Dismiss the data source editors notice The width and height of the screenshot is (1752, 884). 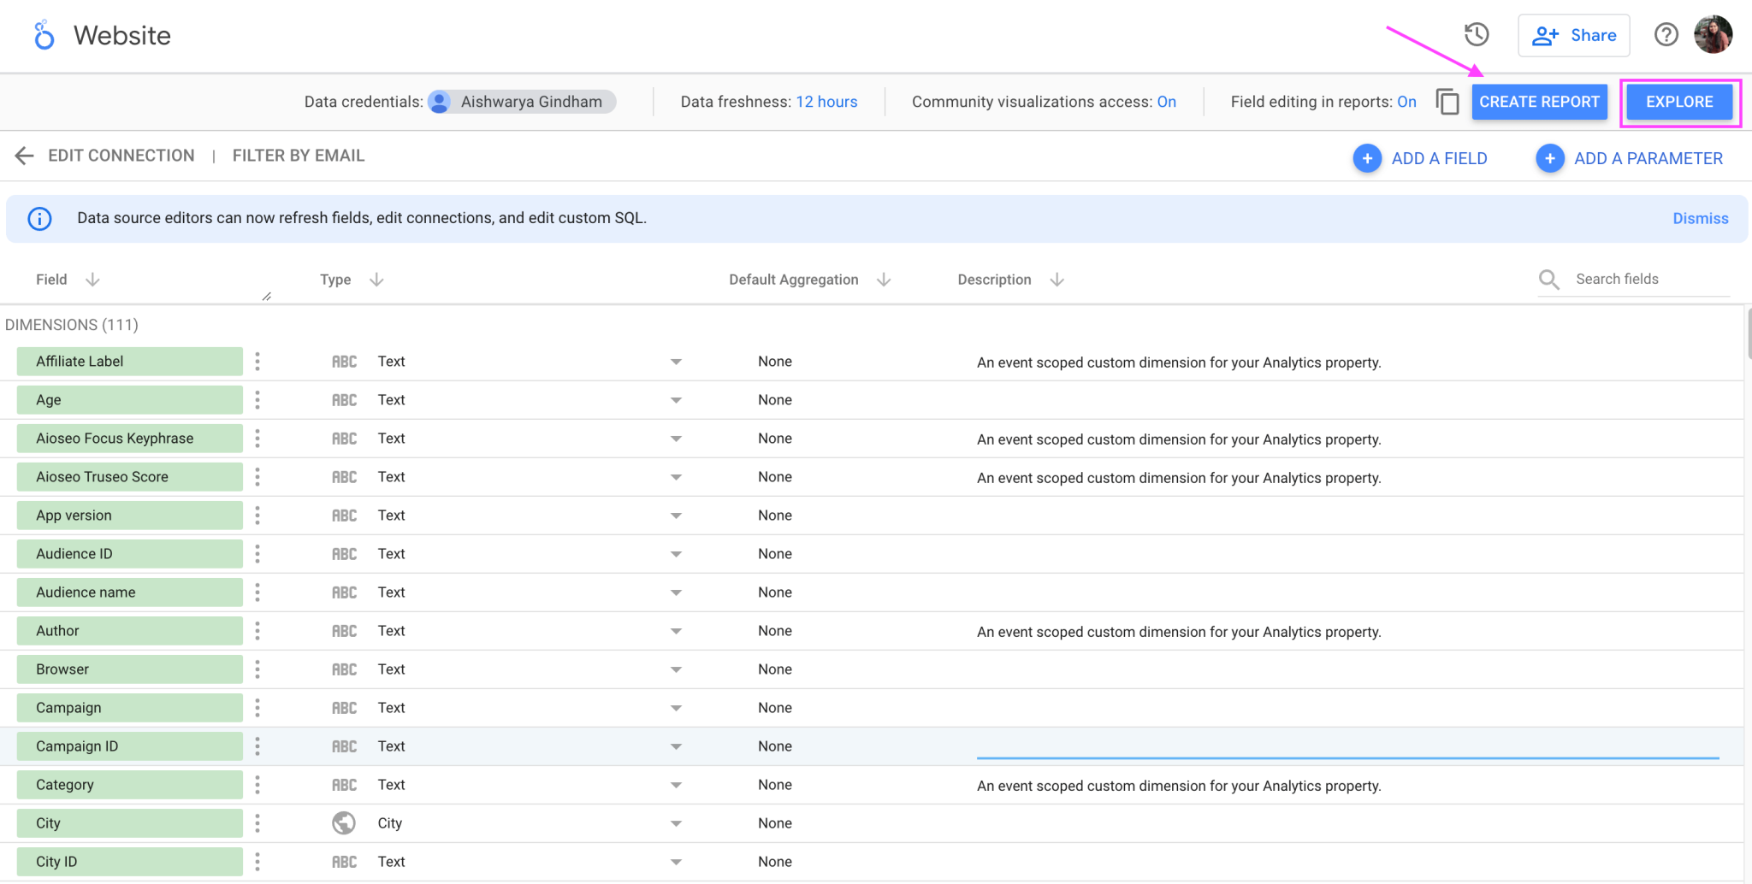(1699, 218)
